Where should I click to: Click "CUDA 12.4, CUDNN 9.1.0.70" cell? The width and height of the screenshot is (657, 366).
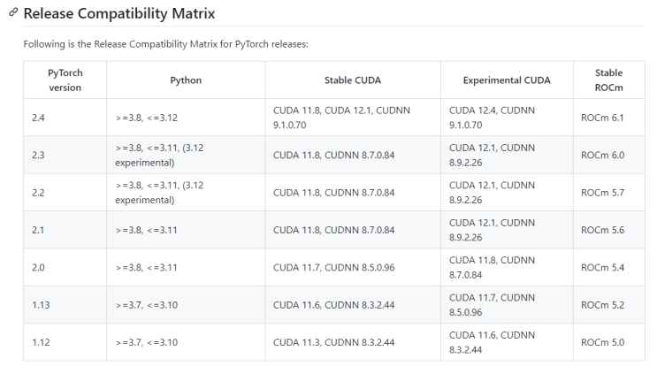coord(507,118)
